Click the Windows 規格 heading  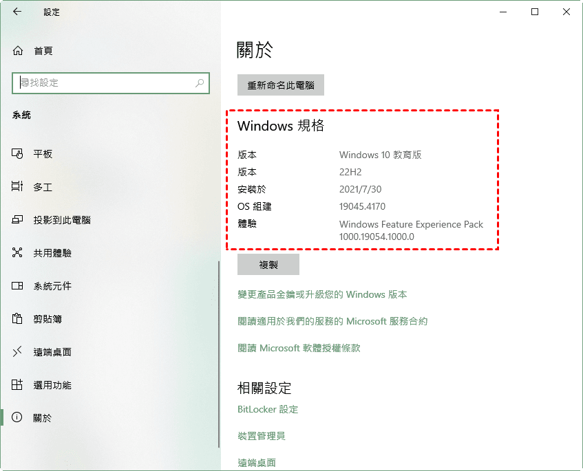click(281, 126)
